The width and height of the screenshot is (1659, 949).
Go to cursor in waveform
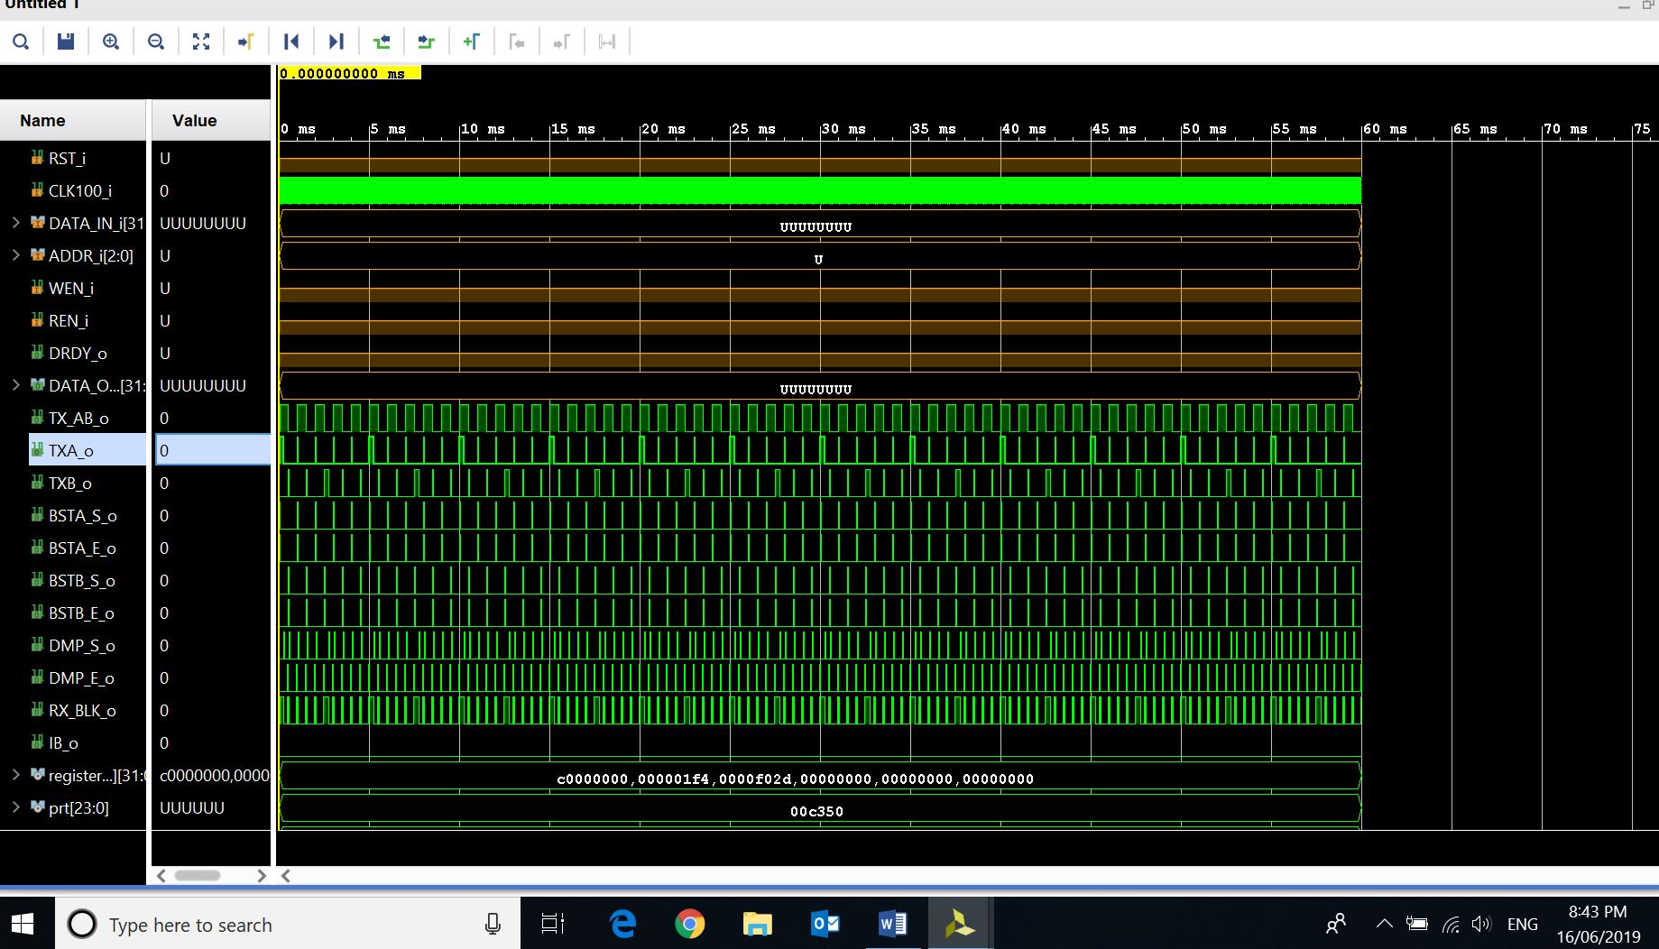pos(246,41)
